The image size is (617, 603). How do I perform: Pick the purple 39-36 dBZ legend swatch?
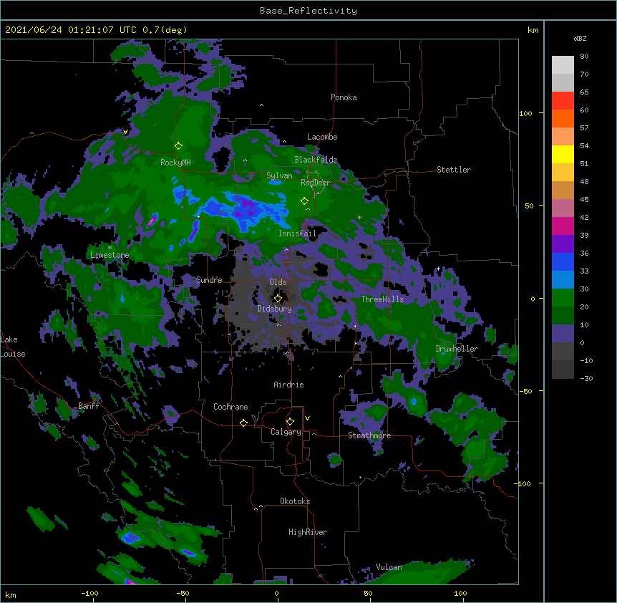pyautogui.click(x=563, y=243)
